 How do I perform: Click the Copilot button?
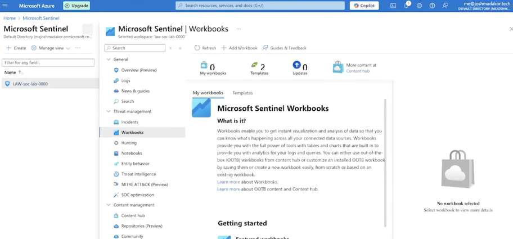click(x=364, y=6)
